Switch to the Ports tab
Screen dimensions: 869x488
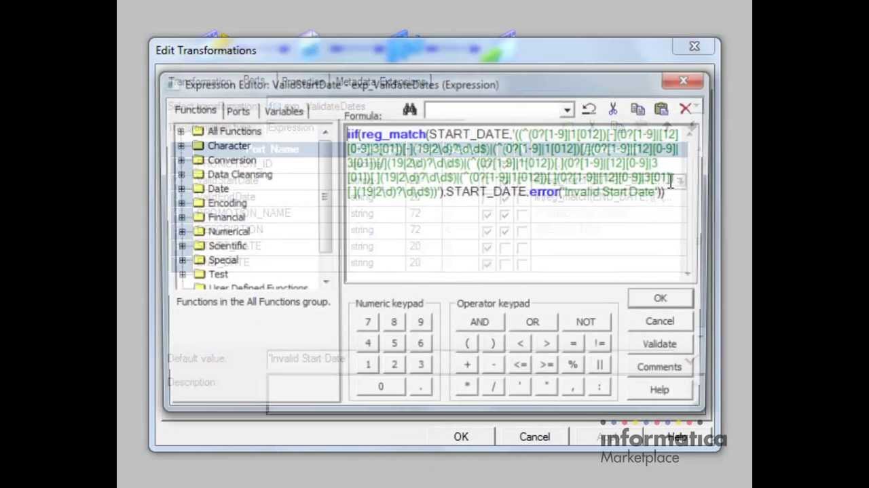238,111
